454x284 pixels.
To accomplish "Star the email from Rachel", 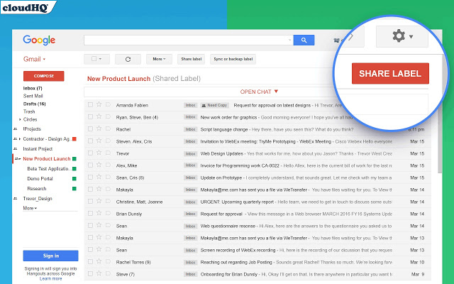I will [99, 129].
